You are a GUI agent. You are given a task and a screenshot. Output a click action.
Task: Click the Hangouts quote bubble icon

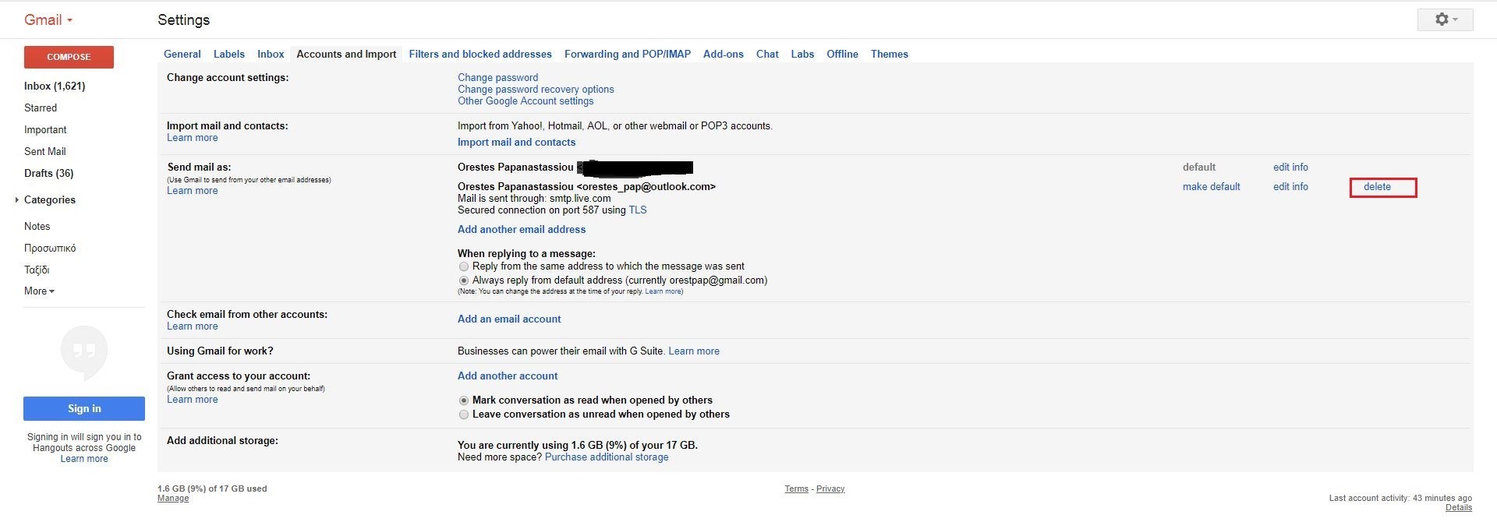(x=84, y=351)
